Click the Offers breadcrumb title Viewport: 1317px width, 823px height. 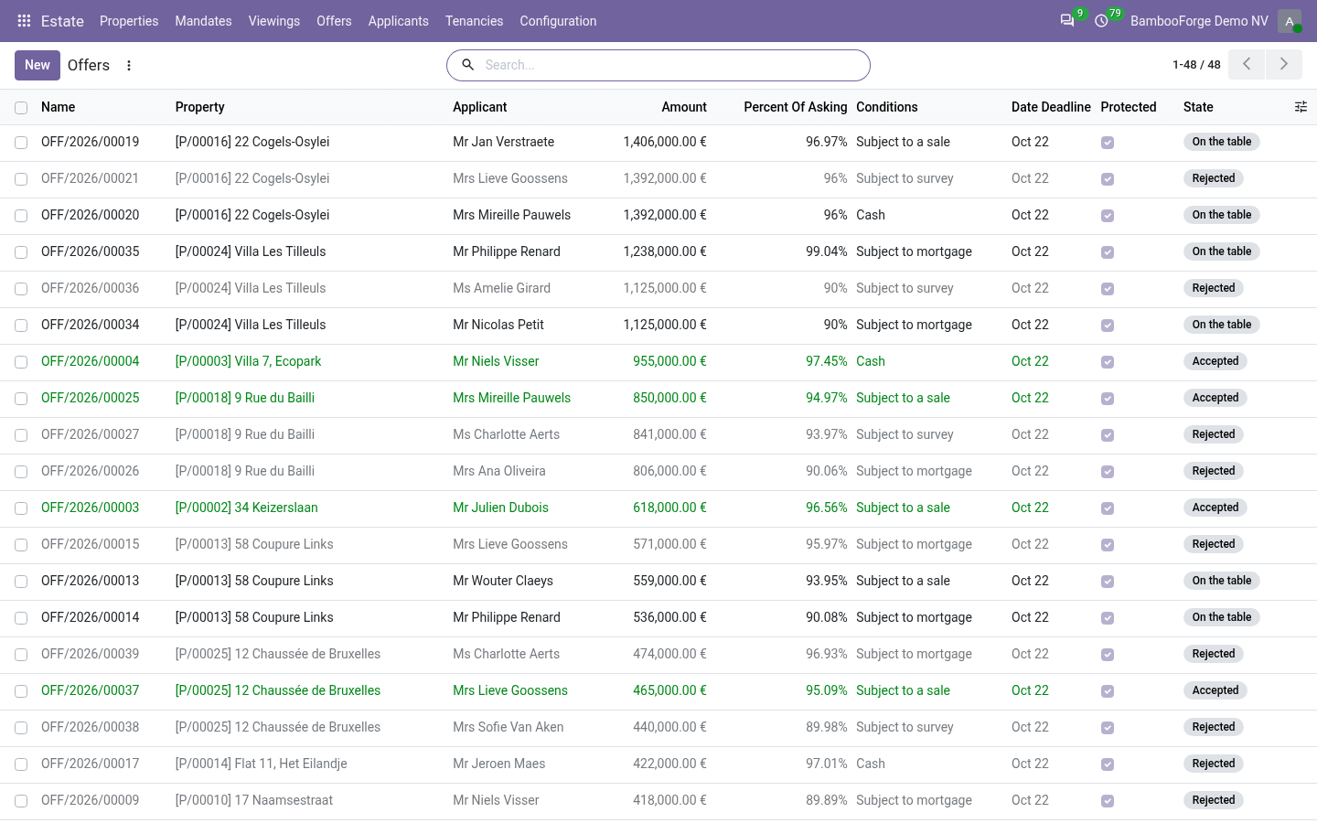[x=89, y=65]
